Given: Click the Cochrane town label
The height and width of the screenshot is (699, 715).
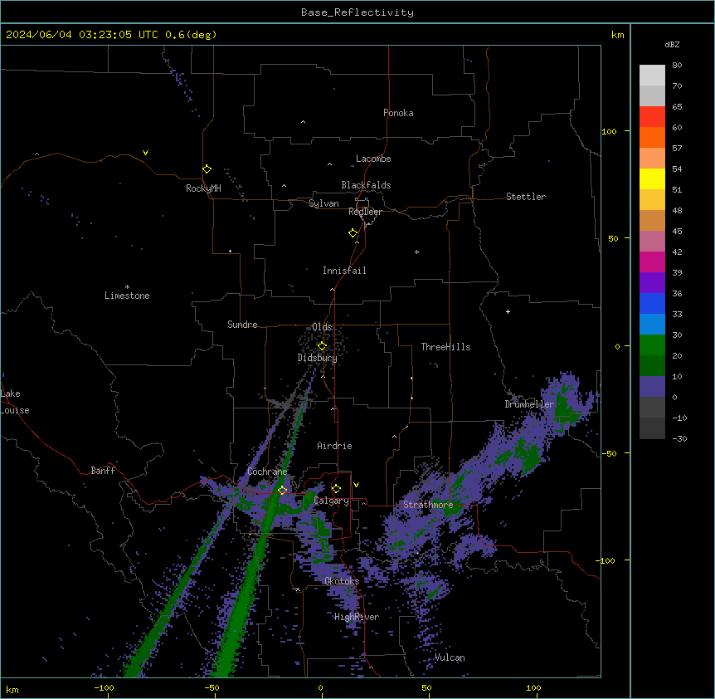Looking at the screenshot, I should click(267, 472).
